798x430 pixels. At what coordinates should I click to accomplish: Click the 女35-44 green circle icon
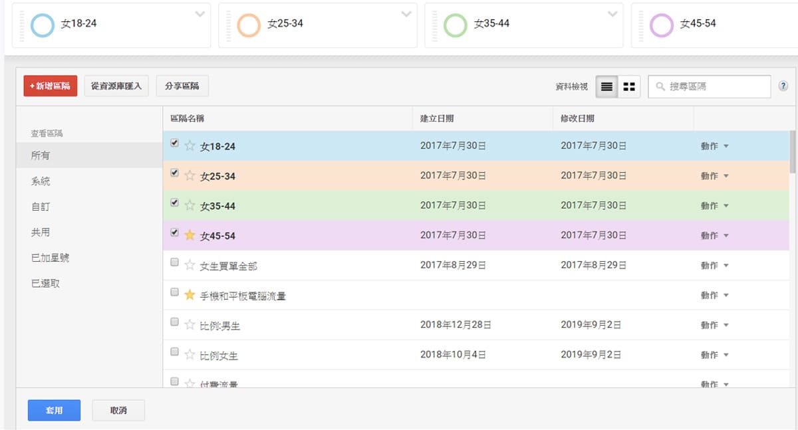tap(456, 25)
